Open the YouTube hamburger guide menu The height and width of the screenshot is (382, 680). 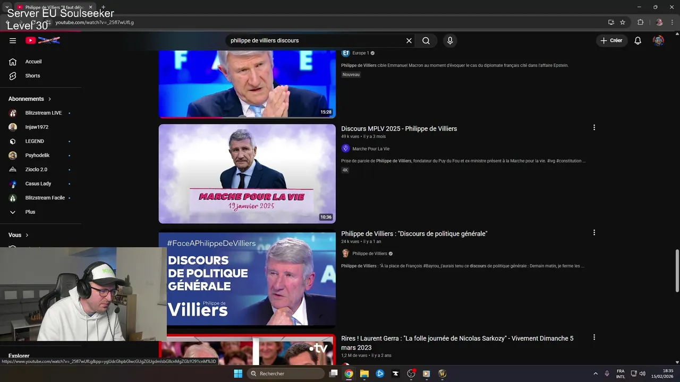coord(13,40)
